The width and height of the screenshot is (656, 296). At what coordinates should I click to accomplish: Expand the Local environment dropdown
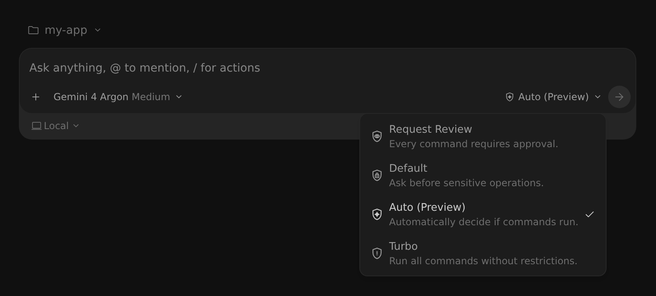coord(55,126)
